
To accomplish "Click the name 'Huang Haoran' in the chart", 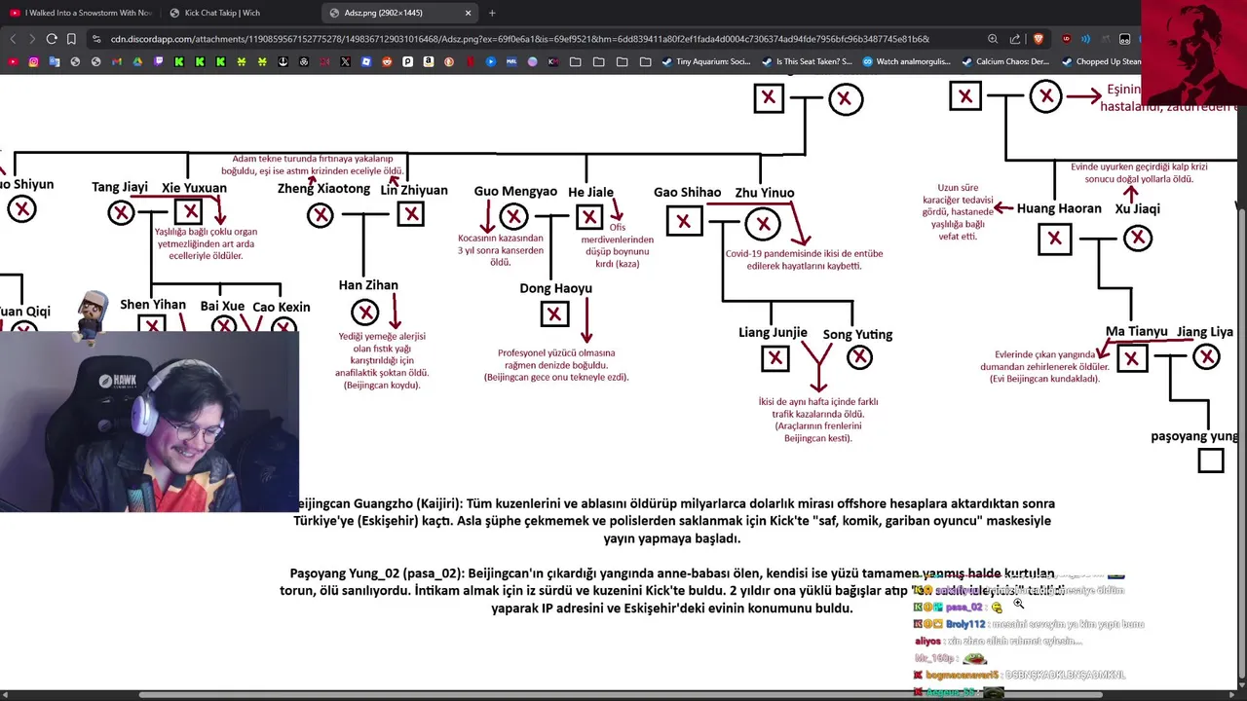I will pos(1059,208).
